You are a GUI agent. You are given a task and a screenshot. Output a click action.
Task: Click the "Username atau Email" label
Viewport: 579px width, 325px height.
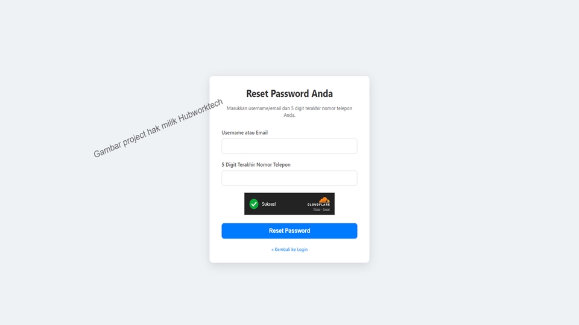coord(244,132)
